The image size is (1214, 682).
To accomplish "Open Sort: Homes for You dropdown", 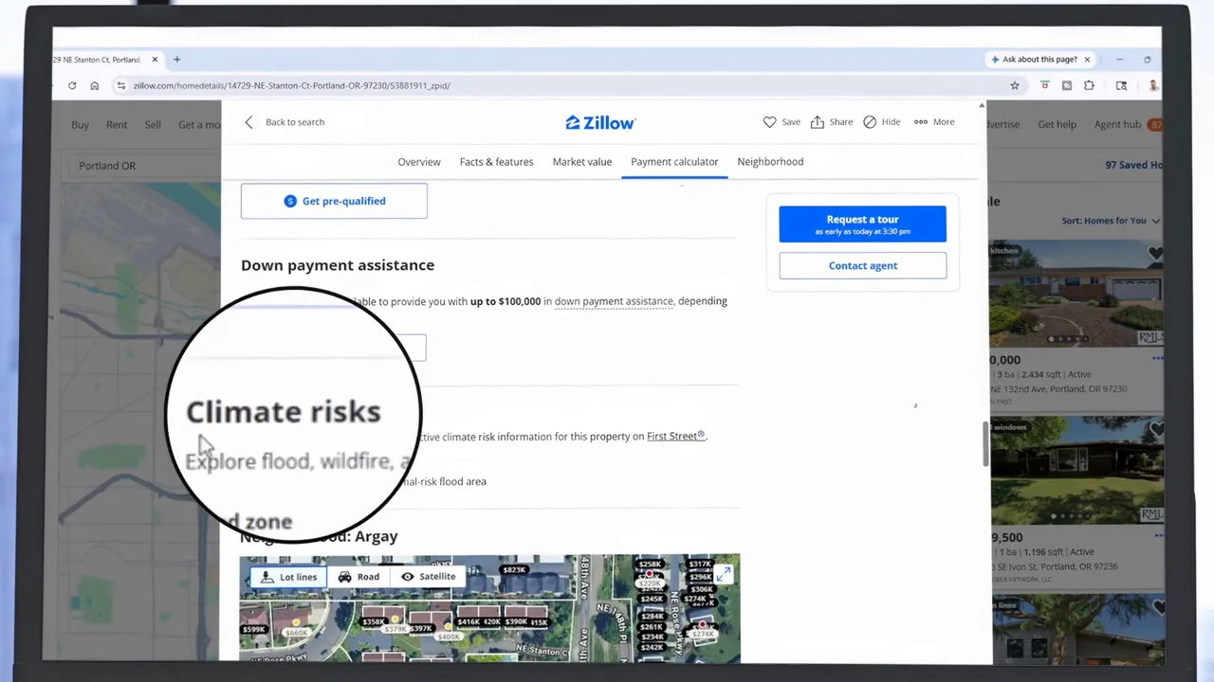I will (1111, 221).
